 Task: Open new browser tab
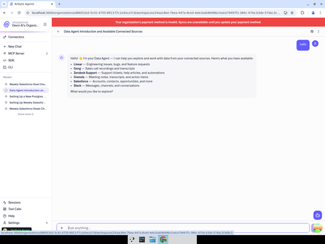tap(59, 4)
